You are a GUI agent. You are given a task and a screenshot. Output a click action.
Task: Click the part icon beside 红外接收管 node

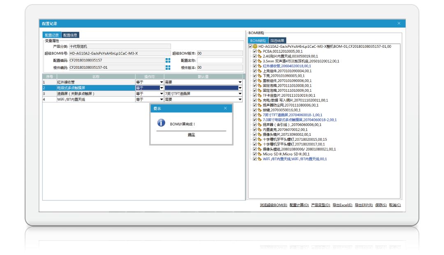pyautogui.click(x=260, y=66)
